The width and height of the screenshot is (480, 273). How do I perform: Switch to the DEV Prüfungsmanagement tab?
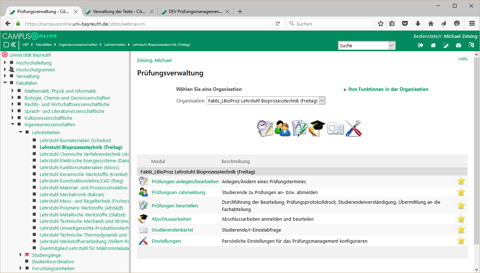coord(195,11)
